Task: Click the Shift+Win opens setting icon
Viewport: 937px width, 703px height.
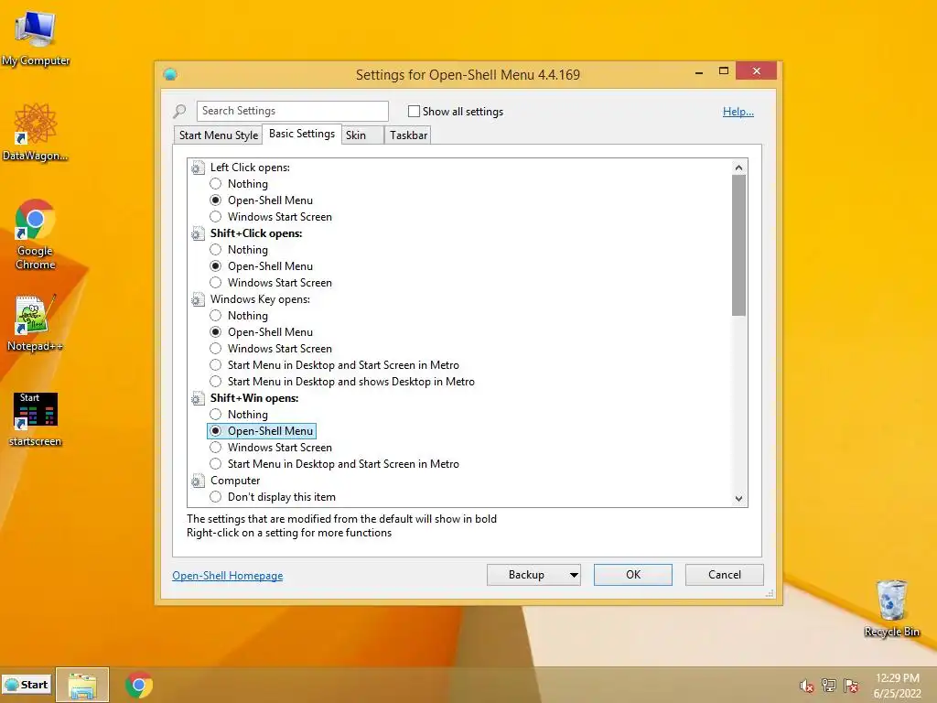Action: point(198,399)
